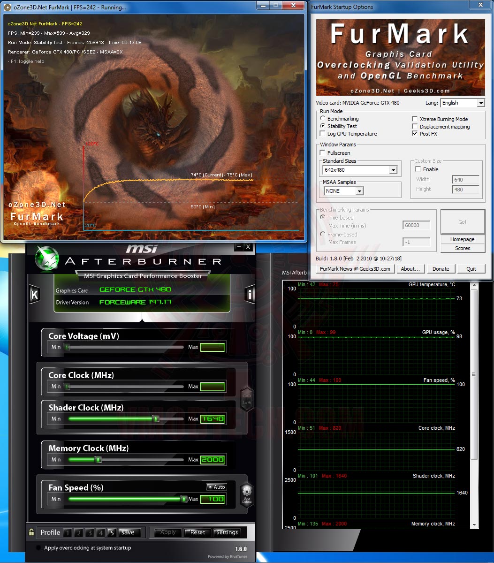Click the hardware monitor scrollbar thumb
Screen dimensions: 494x563
[474, 374]
